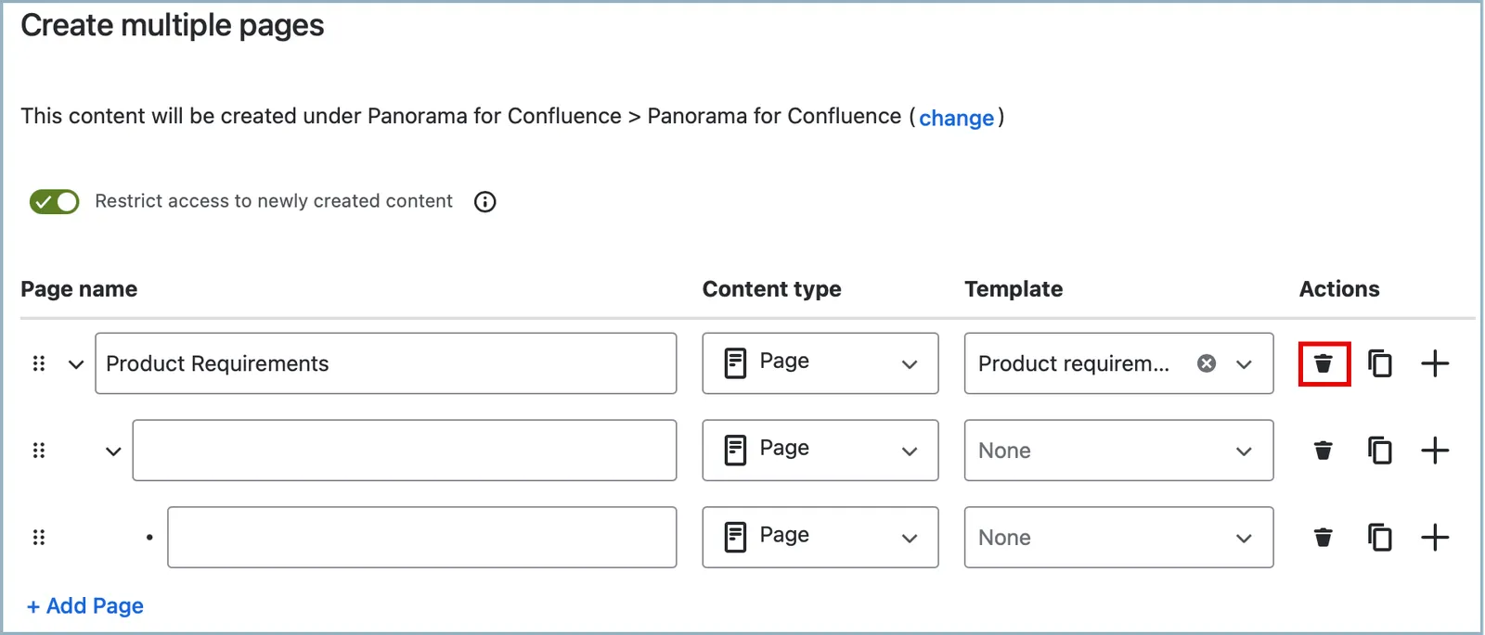Delete the Product Requirements row
The image size is (1485, 635).
1324,363
